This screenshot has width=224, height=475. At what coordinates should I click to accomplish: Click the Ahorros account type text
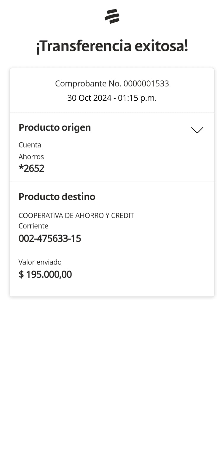pyautogui.click(x=31, y=157)
